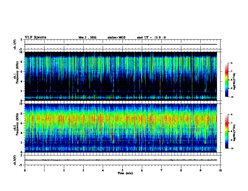Click the ch.1 voltage waveform trace
This screenshot has width=248, height=191.
121,44
